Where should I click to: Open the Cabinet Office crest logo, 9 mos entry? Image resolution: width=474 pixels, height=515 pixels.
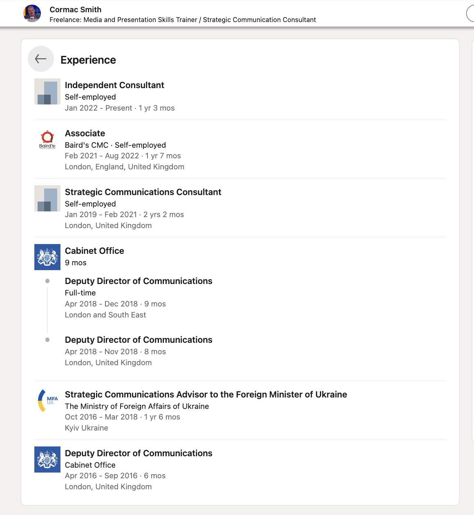click(47, 257)
